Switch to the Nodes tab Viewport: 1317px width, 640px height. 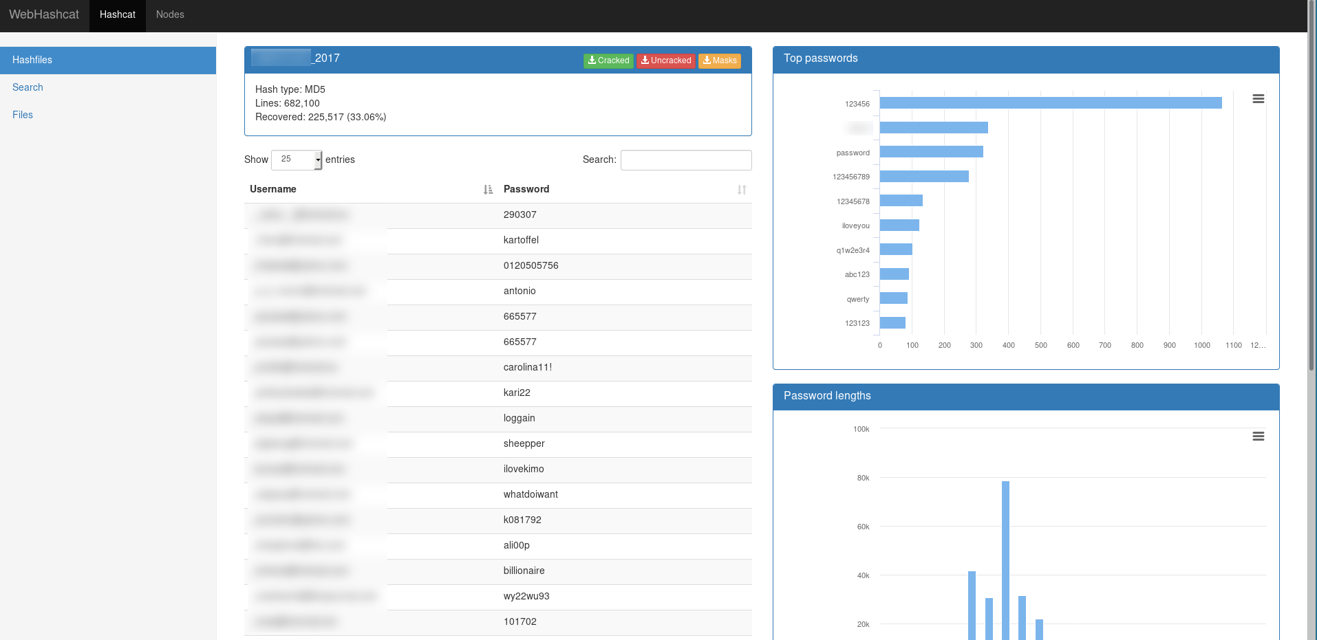tap(169, 14)
